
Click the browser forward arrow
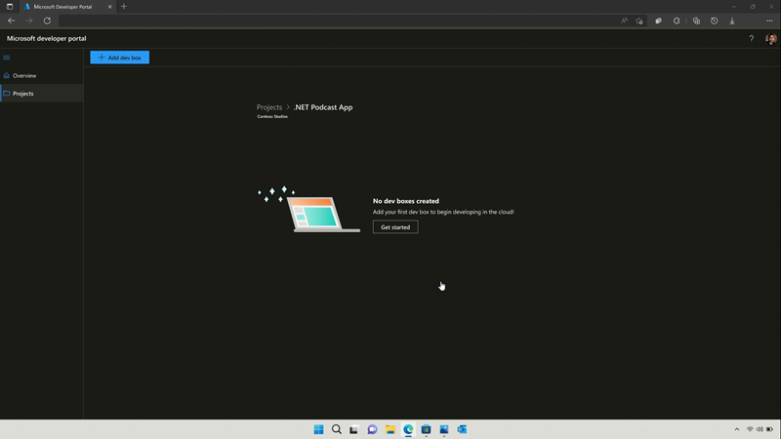point(29,20)
